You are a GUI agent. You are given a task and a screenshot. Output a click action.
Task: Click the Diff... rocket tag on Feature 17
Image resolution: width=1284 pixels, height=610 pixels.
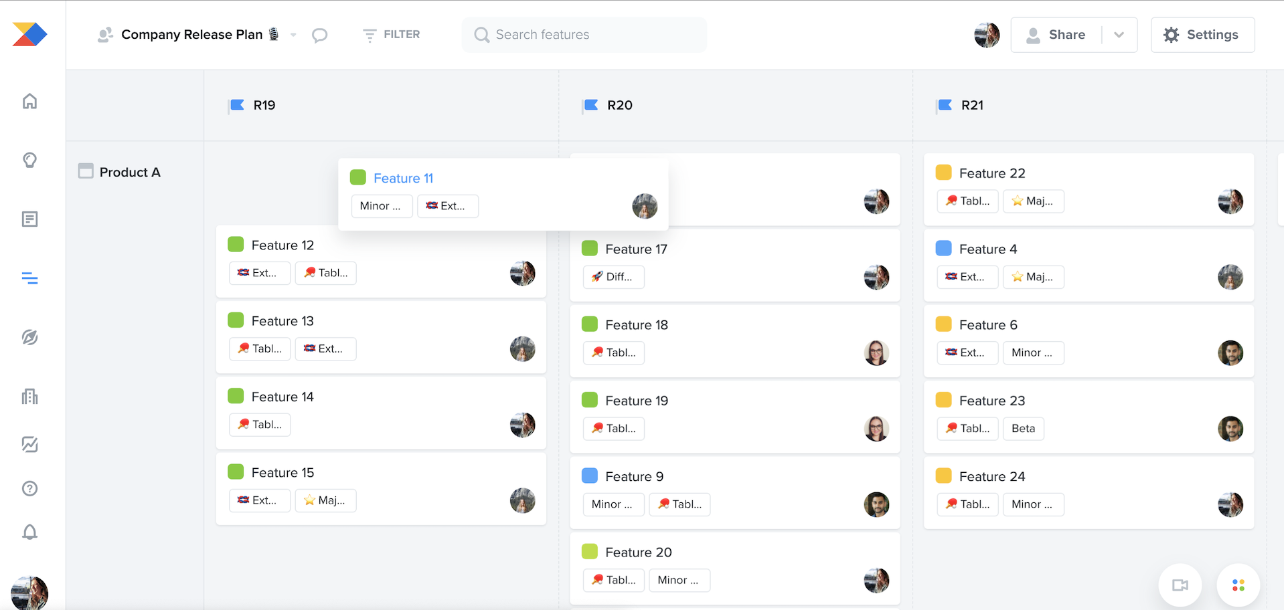tap(613, 277)
